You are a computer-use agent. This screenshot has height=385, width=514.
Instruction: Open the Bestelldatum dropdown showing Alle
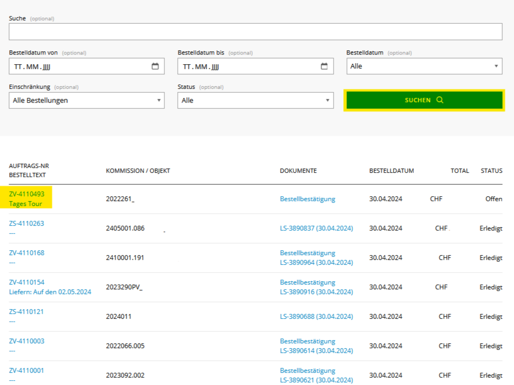[x=424, y=66]
